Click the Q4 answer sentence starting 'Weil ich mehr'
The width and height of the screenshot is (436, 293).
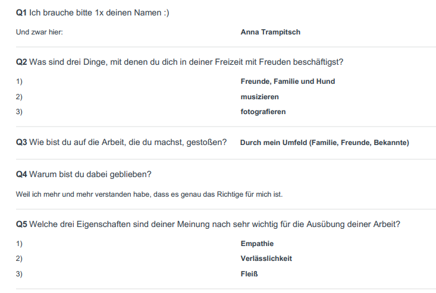click(x=149, y=194)
